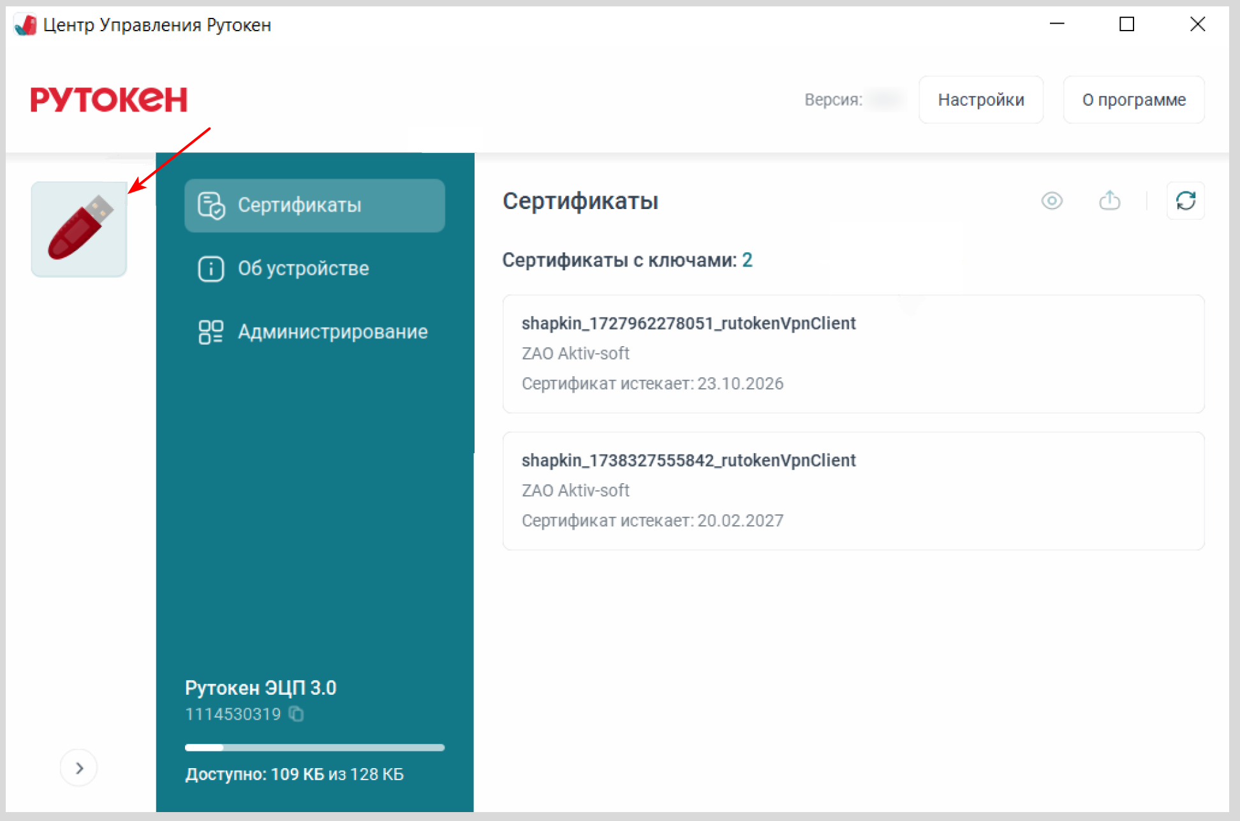
Task: Maximize the Rutoken Control Center window
Action: pyautogui.click(x=1126, y=24)
